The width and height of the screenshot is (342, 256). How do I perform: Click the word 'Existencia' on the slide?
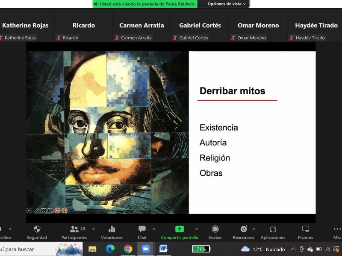click(x=219, y=128)
